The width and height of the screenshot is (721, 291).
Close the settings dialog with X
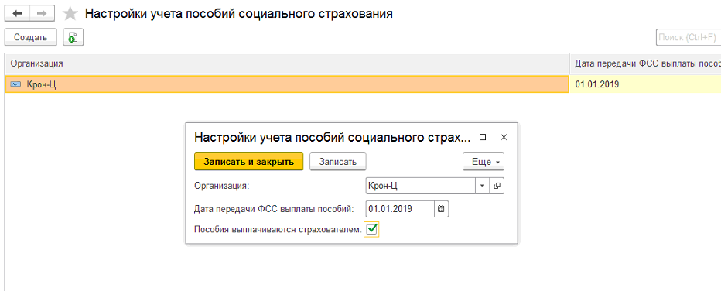tap(504, 137)
